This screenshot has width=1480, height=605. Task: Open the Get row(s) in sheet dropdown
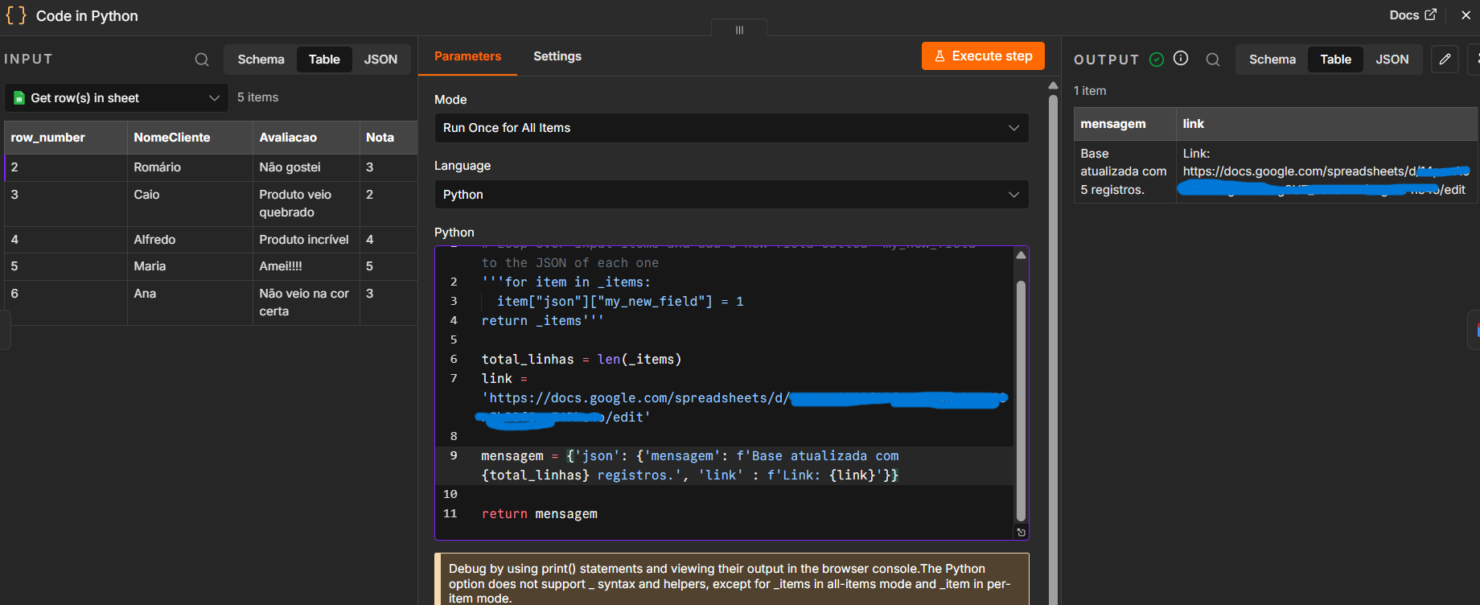(x=117, y=98)
